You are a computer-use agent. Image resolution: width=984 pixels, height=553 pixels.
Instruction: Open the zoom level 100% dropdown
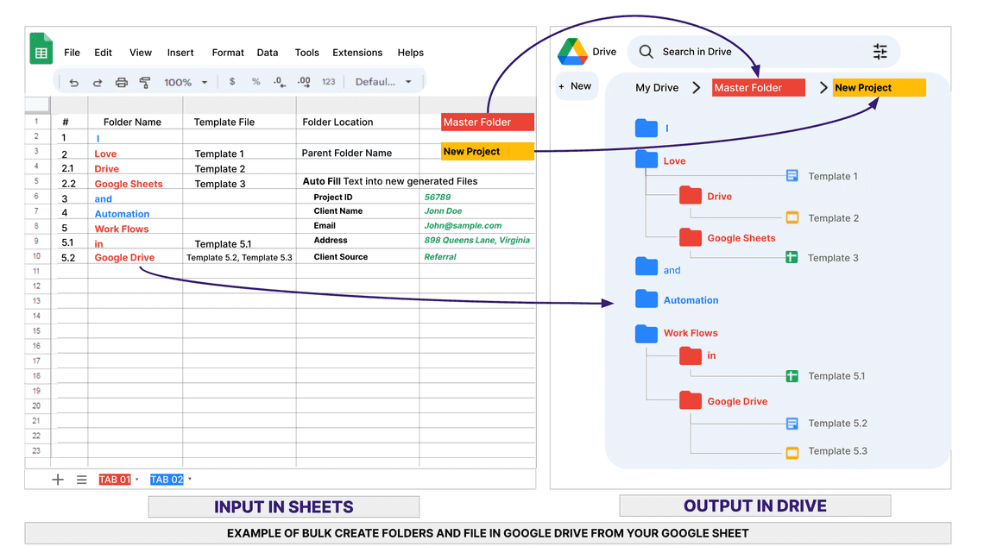coord(183,82)
